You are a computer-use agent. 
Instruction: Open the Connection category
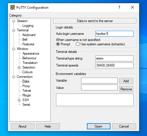(24, 77)
